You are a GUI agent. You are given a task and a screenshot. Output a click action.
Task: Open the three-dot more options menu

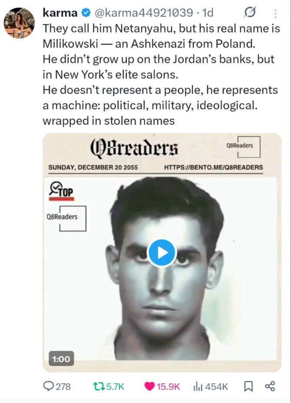coord(275,13)
